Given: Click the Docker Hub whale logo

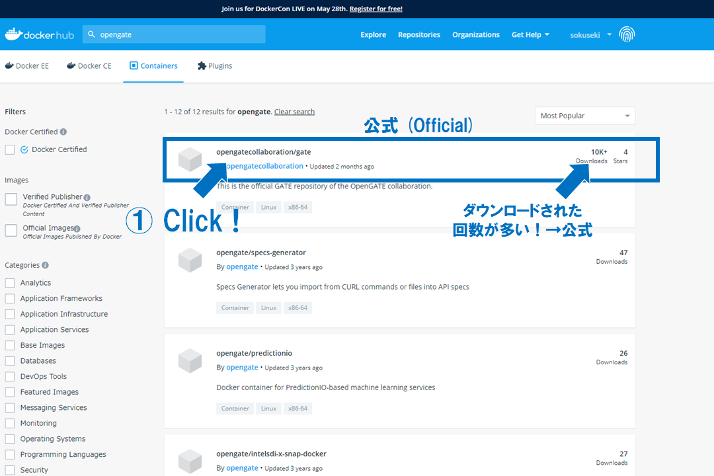Looking at the screenshot, I should click(39, 34).
